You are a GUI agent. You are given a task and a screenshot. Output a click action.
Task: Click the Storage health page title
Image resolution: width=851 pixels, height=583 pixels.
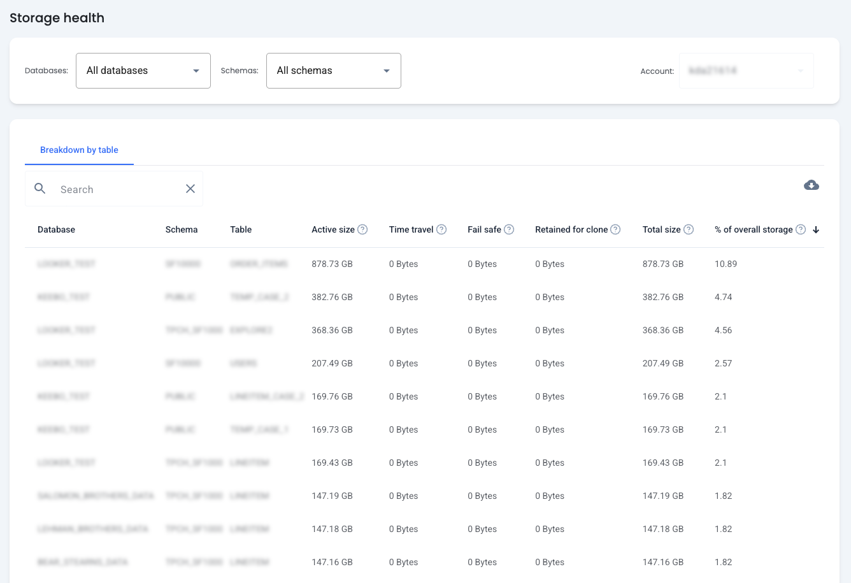(57, 18)
